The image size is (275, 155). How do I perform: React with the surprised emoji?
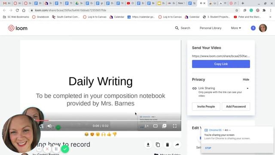tap(98, 134)
